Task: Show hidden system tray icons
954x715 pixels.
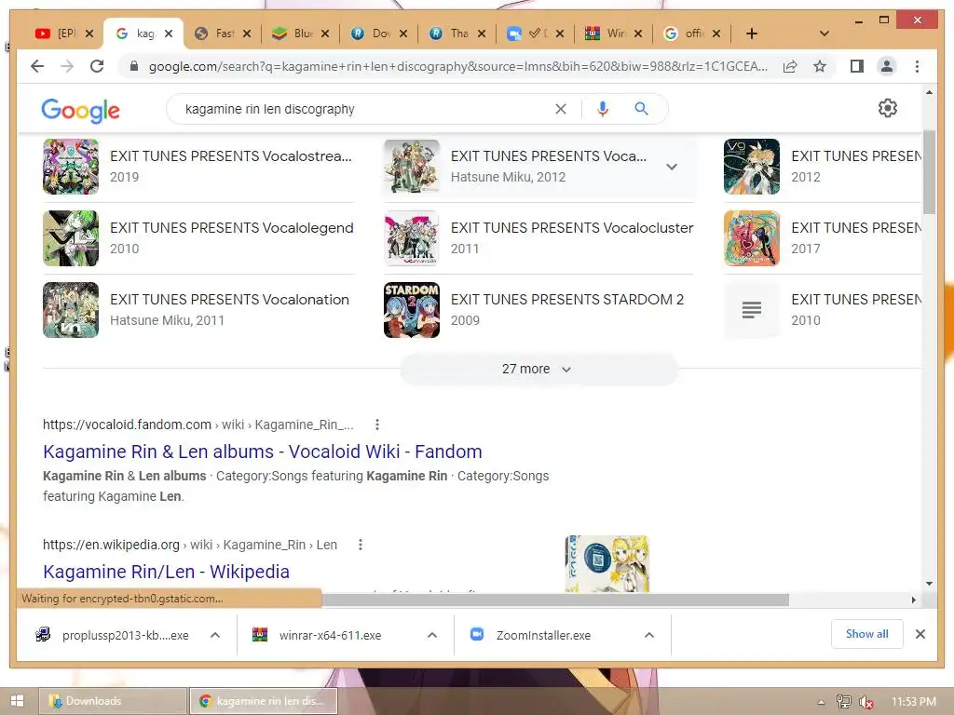Action: click(822, 702)
